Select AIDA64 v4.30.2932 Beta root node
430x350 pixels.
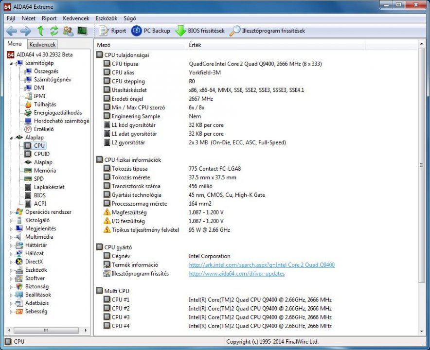pos(44,54)
